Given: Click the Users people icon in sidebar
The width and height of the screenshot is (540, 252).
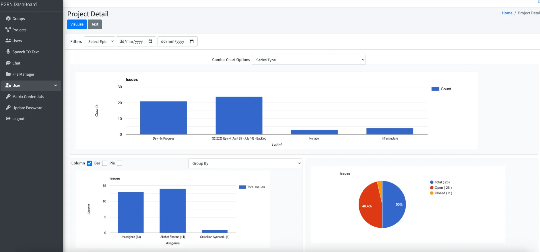Looking at the screenshot, I should pos(8,41).
